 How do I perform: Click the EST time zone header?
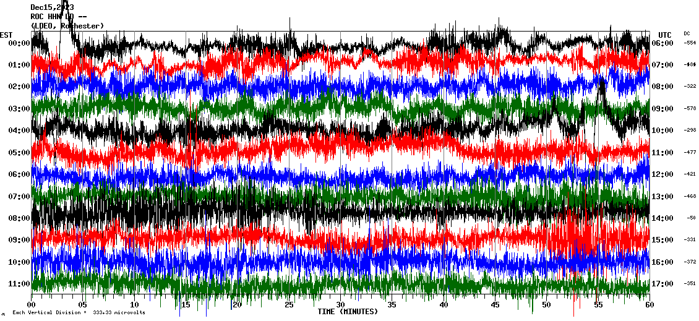point(6,35)
